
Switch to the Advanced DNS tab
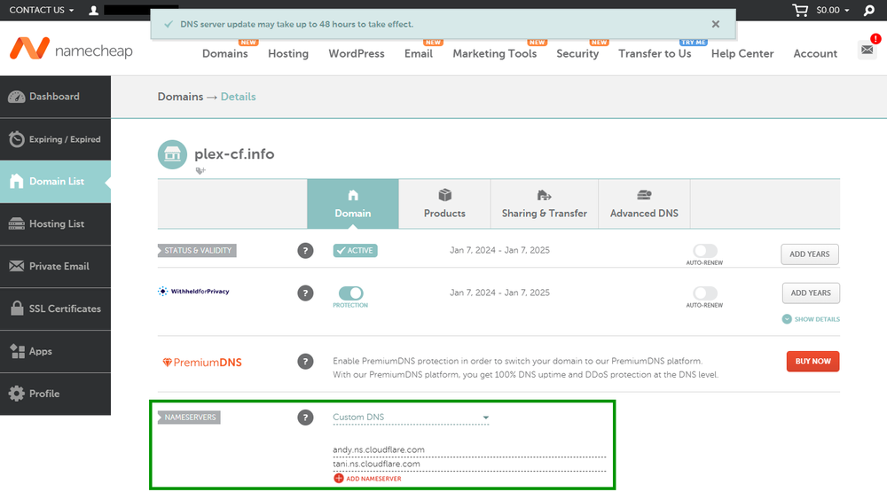coord(644,204)
